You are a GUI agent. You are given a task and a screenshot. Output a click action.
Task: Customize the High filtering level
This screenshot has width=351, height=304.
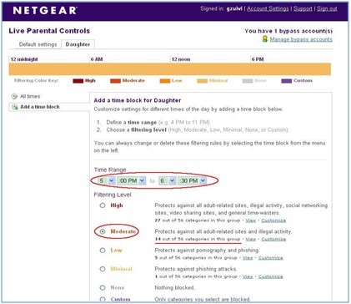tap(273, 220)
